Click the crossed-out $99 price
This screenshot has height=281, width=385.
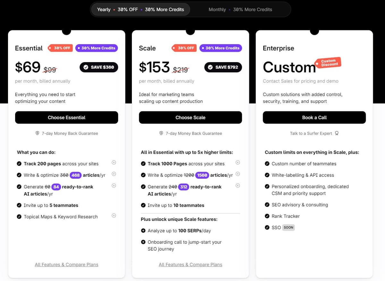coord(50,70)
